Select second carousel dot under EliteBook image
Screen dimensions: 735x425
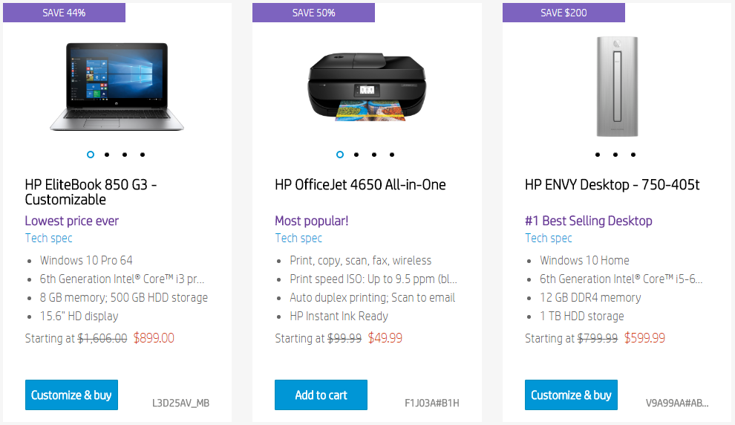pos(107,155)
